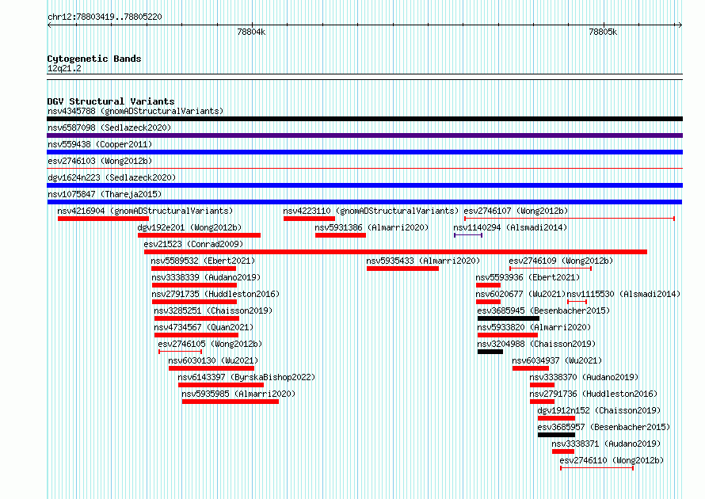Image resolution: width=705 pixels, height=499 pixels.
Task: Open nsv5593936 (Ebert2021) variant
Action: [x=528, y=277]
